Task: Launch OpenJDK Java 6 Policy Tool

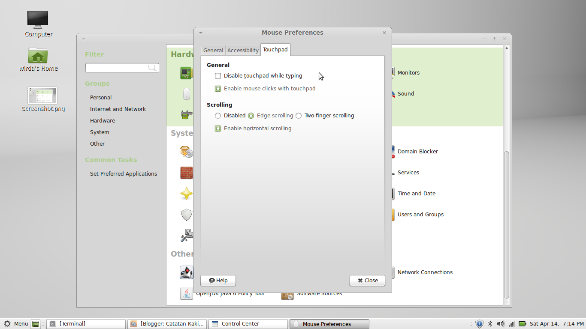Action: [187, 293]
